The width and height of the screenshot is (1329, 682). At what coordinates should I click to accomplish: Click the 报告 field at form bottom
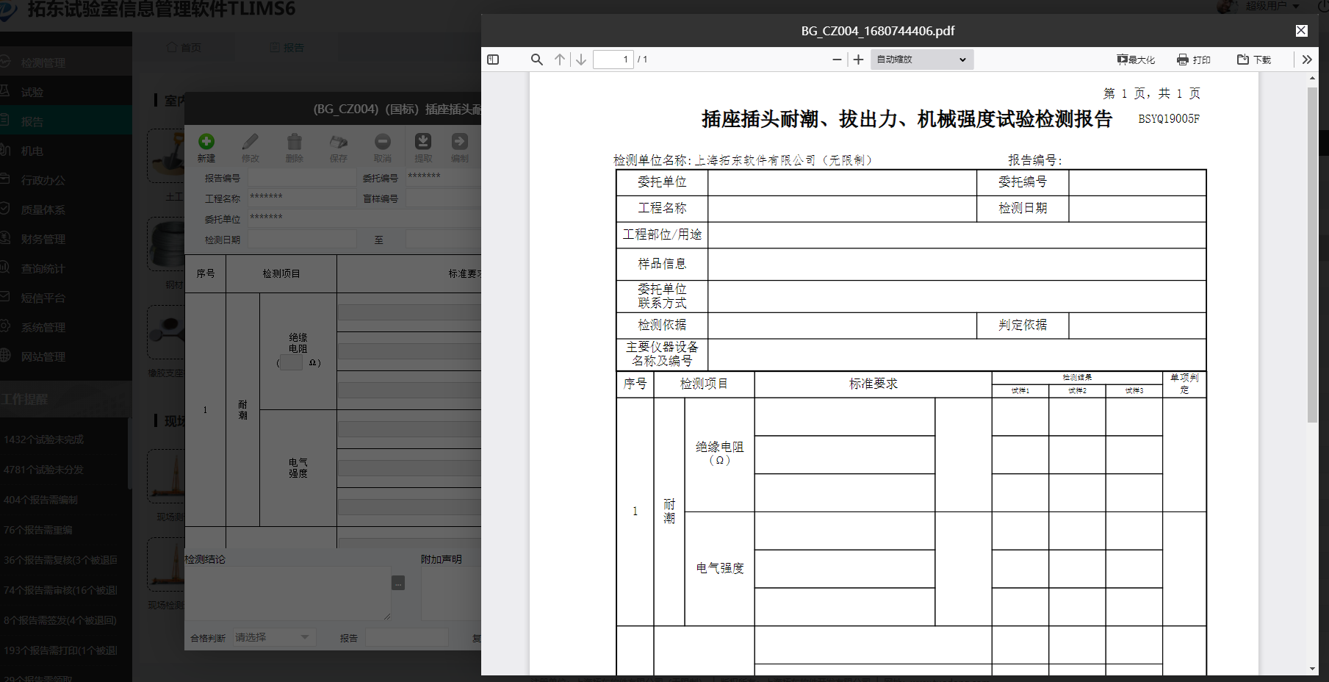click(x=407, y=638)
